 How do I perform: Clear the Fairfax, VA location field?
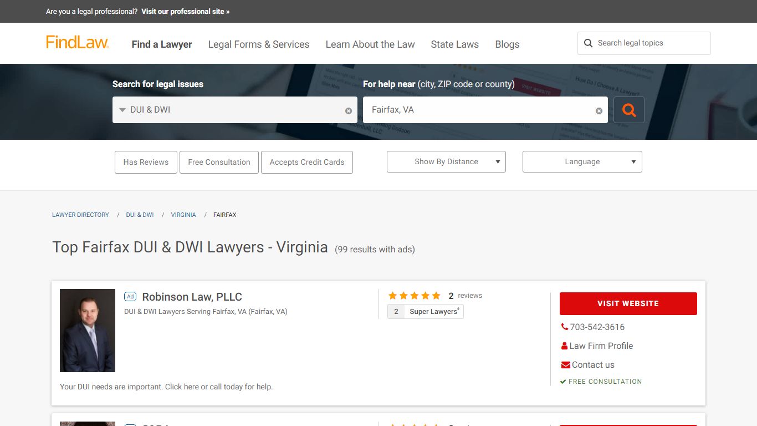[x=599, y=111]
